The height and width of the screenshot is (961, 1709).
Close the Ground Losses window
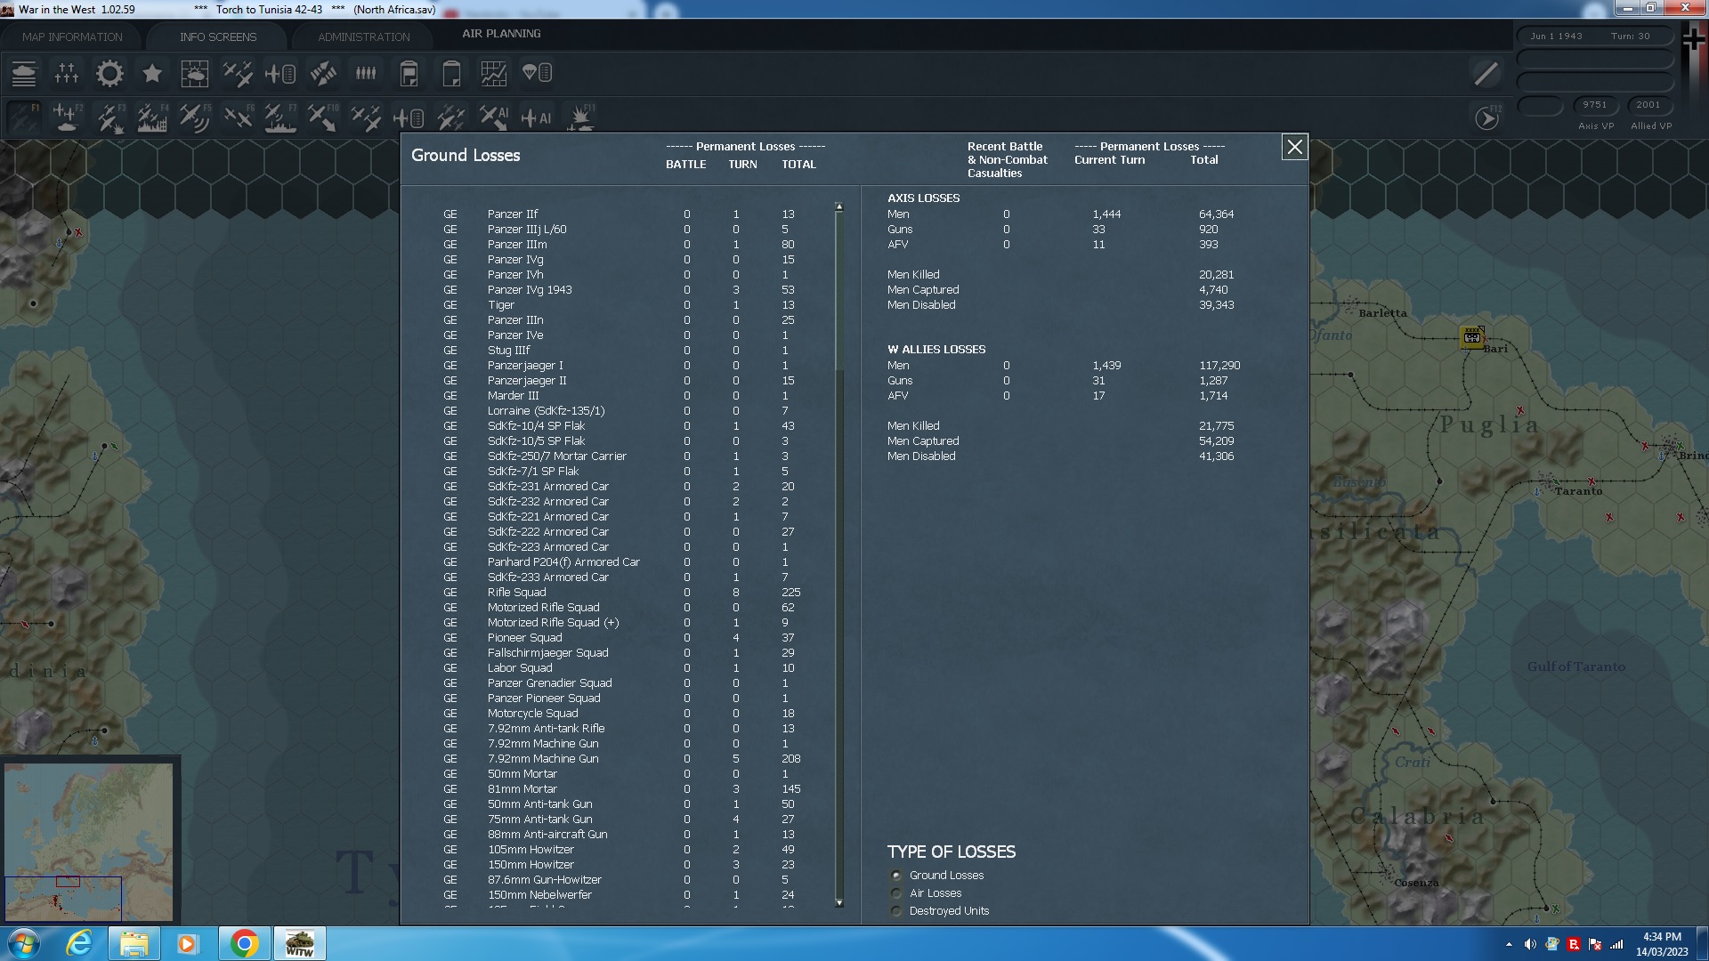coord(1295,148)
